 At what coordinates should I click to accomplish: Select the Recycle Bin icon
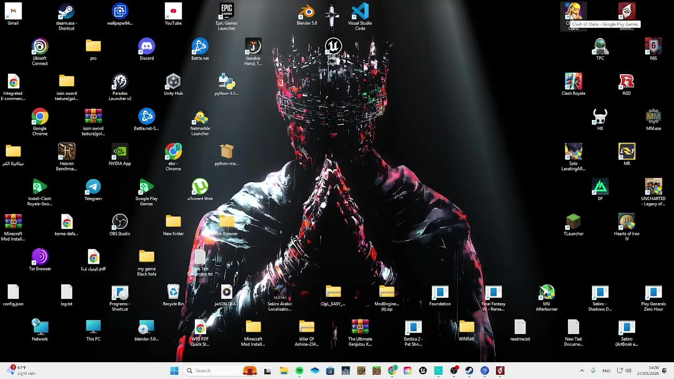(173, 296)
